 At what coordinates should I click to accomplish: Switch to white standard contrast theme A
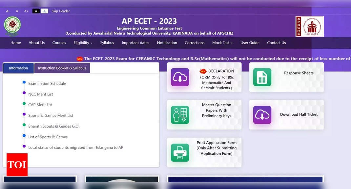(x=44, y=11)
